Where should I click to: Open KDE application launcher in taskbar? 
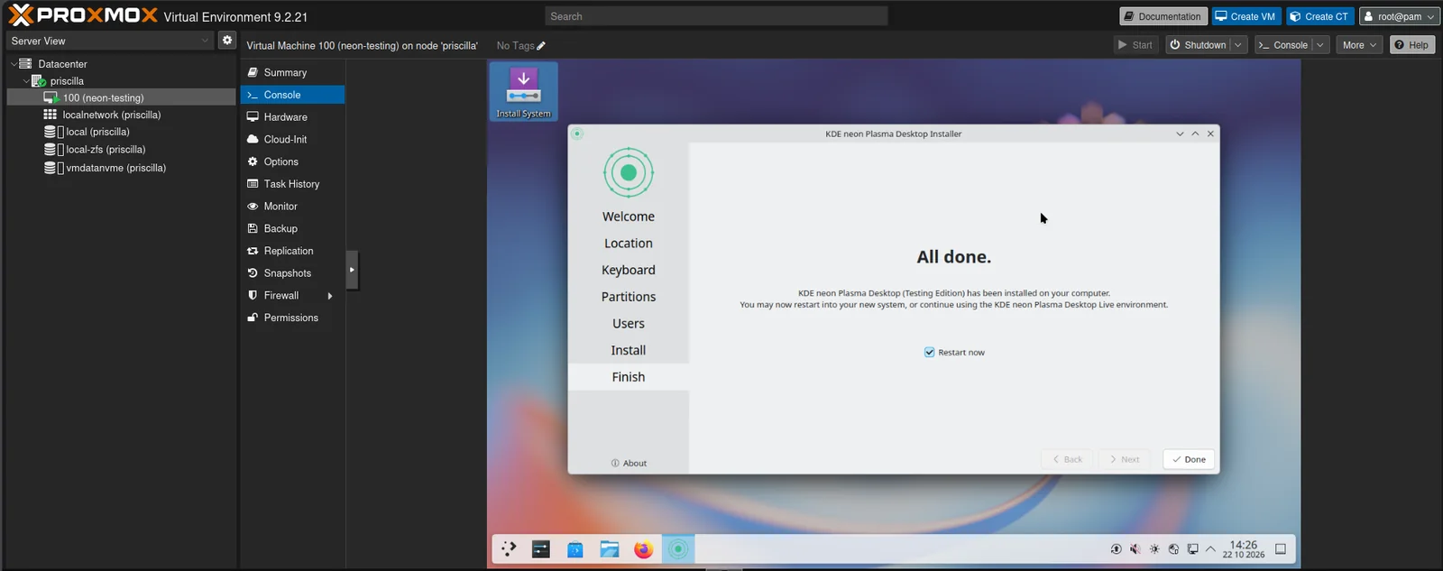(x=509, y=548)
